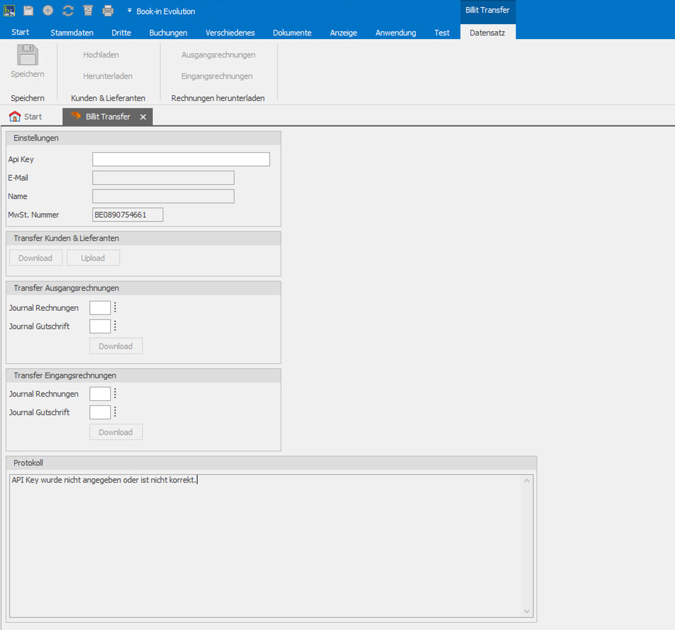Click the house icon on Start tab
The height and width of the screenshot is (630, 675).
15,116
